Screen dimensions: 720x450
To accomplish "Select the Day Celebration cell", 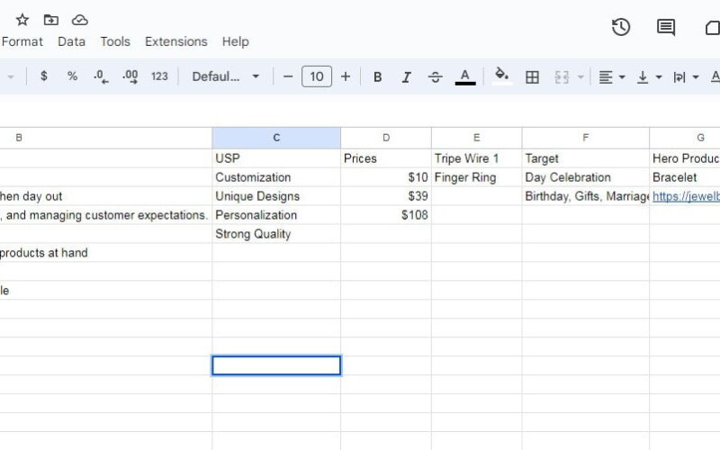I will point(586,177).
